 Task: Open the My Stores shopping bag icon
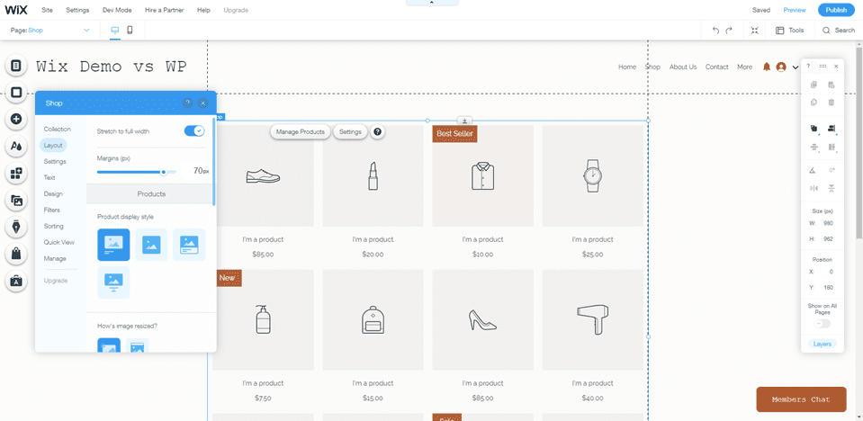[x=16, y=254]
